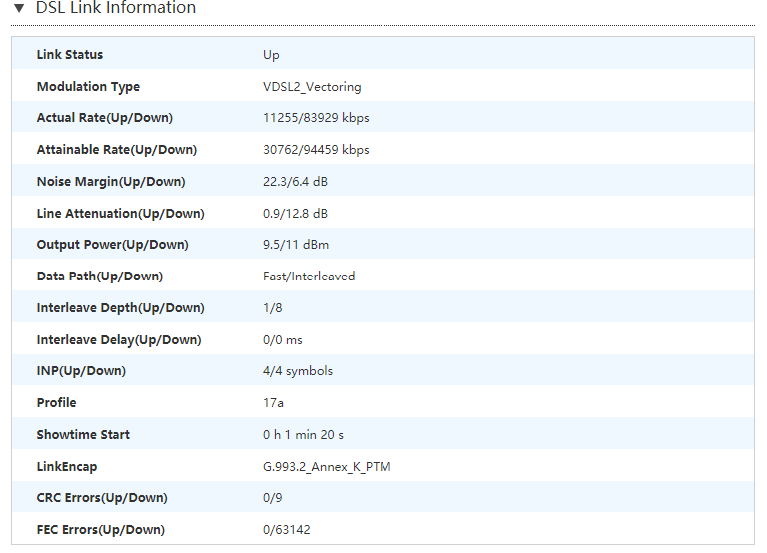
Task: Select the 11255/83929 kbps value
Action: click(316, 118)
